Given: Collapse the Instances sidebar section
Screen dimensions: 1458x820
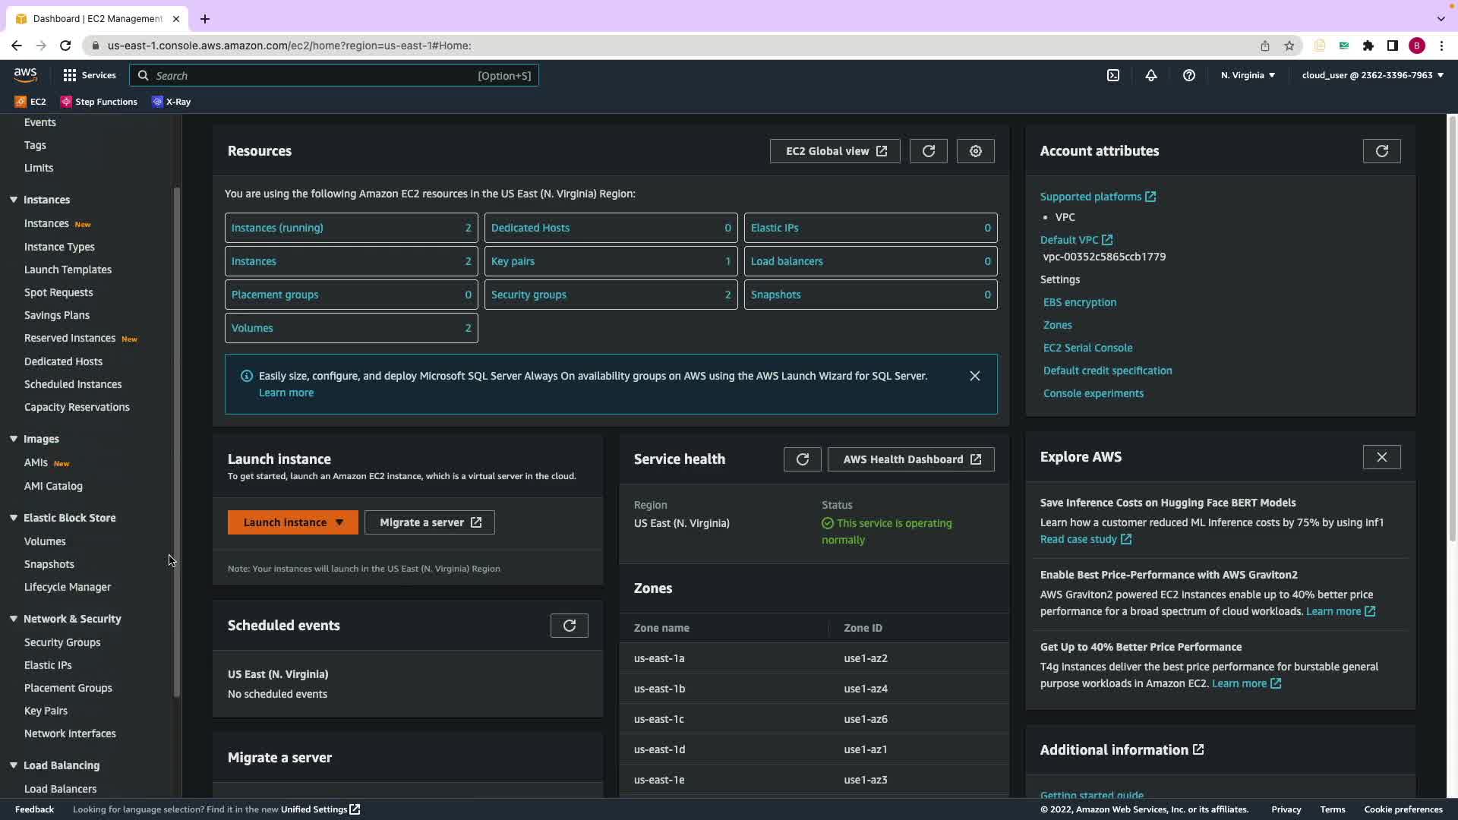Looking at the screenshot, I should pyautogui.click(x=14, y=200).
